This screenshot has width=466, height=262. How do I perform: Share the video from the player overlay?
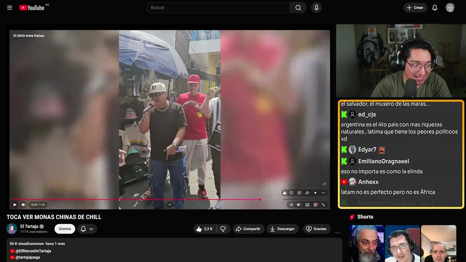[x=307, y=193]
